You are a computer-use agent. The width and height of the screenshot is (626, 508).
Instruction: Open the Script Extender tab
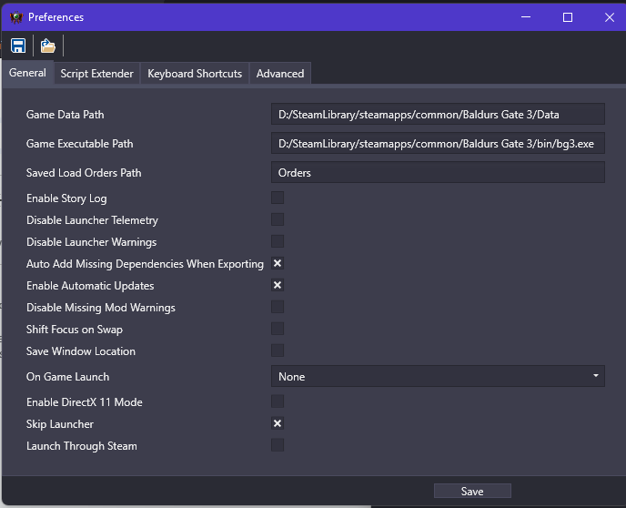pos(96,74)
